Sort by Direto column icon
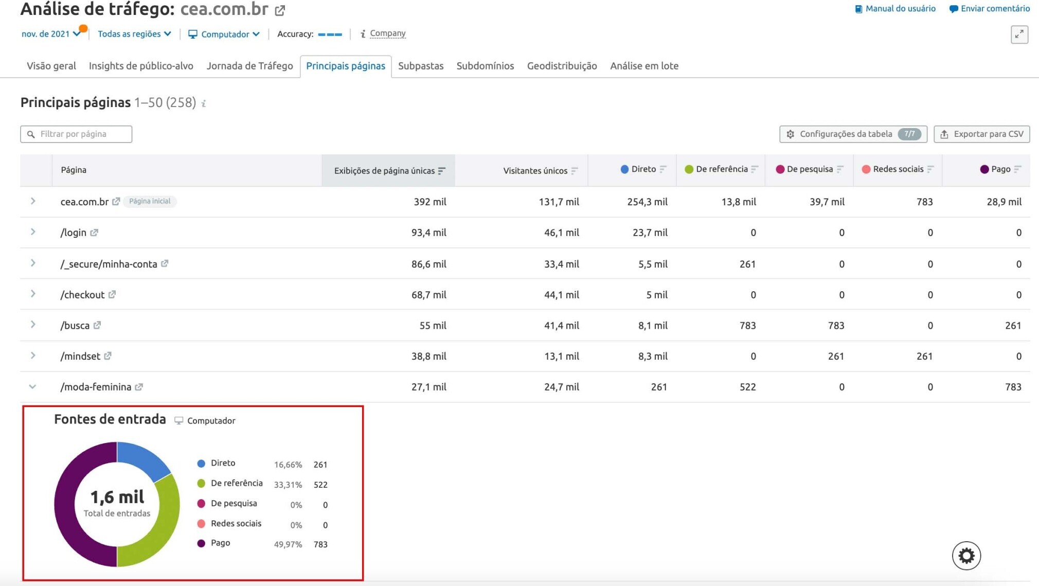Viewport: 1039px width, 586px height. (663, 169)
